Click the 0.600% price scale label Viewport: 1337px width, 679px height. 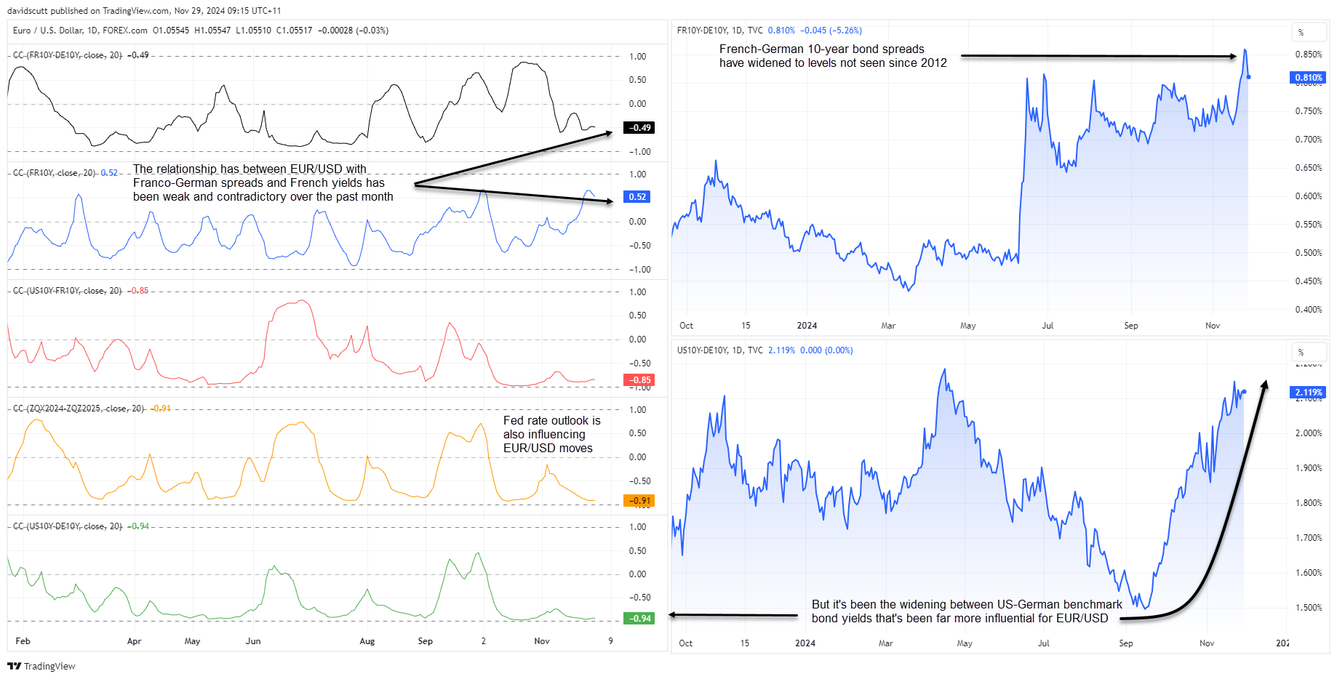[x=1309, y=196]
